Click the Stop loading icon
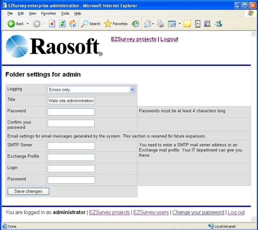 52,24
